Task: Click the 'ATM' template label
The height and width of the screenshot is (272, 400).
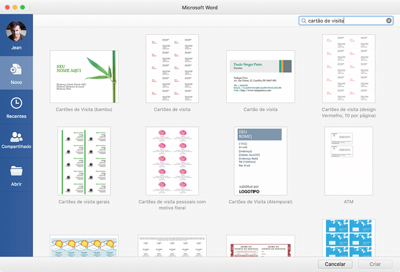Action: (348, 202)
